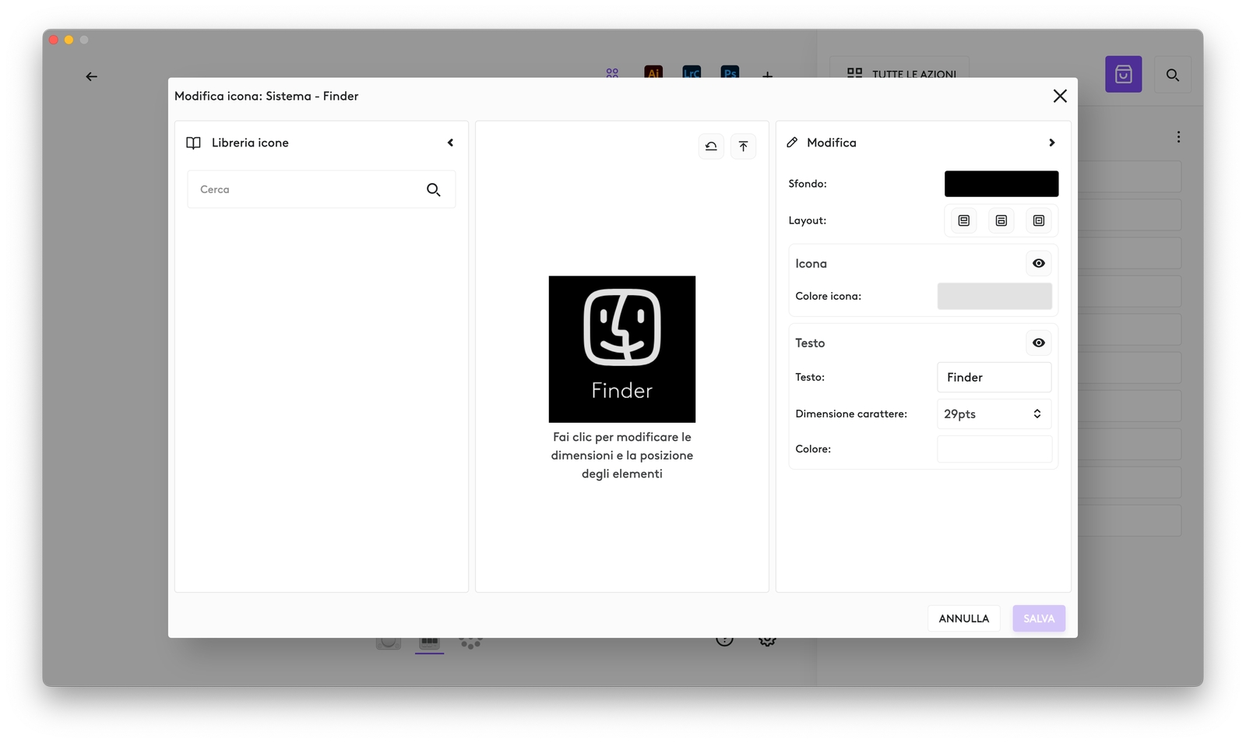Open TUTTE LE AZIONI tab in background window

[x=900, y=69]
